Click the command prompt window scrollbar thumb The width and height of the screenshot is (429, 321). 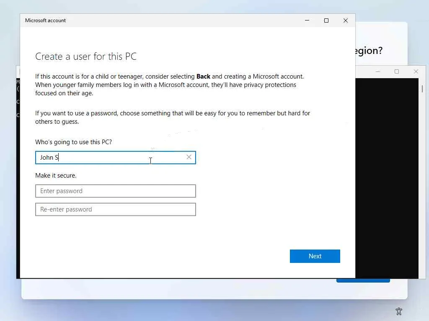click(422, 89)
